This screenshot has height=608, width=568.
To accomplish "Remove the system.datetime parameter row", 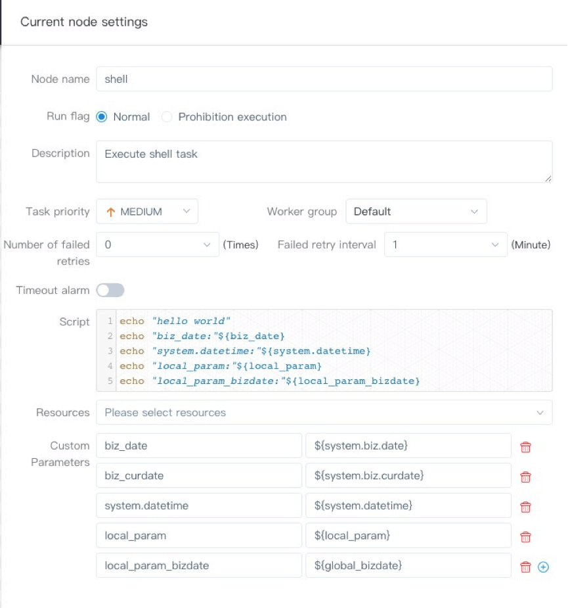I will click(x=525, y=507).
